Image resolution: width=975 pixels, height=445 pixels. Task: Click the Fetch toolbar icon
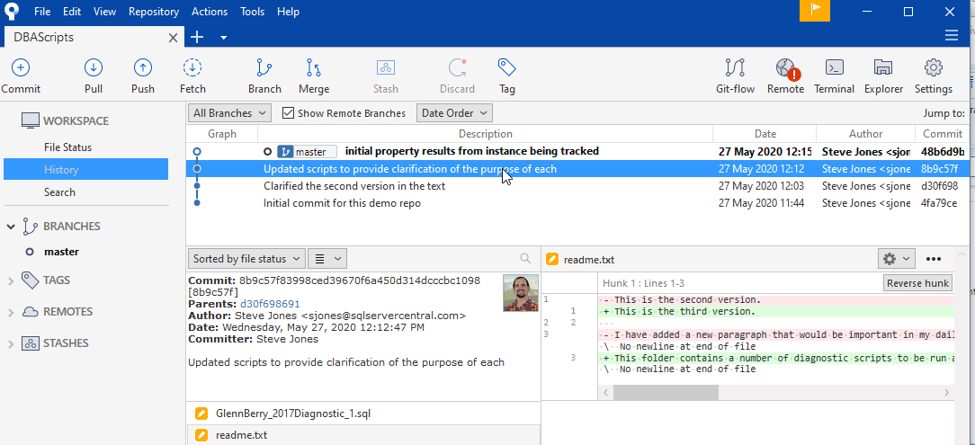click(x=192, y=68)
